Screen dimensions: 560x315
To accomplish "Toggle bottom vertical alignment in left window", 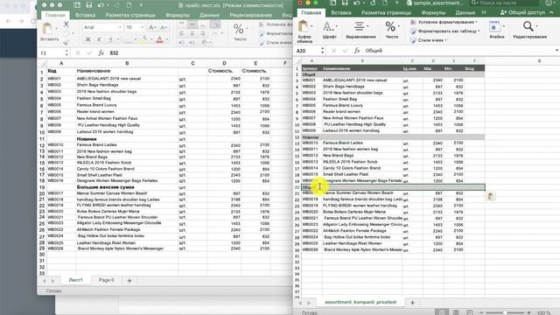I will coord(202,24).
